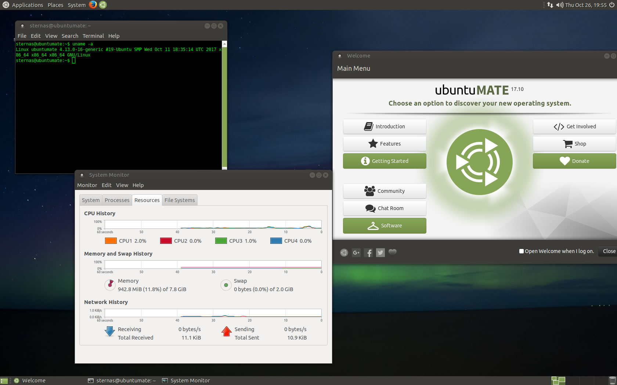
Task: Open the Twitter link in Welcome footer
Action: pyautogui.click(x=380, y=252)
